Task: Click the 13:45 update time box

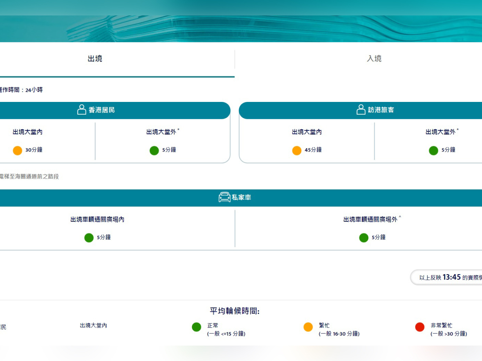Action: 446,278
